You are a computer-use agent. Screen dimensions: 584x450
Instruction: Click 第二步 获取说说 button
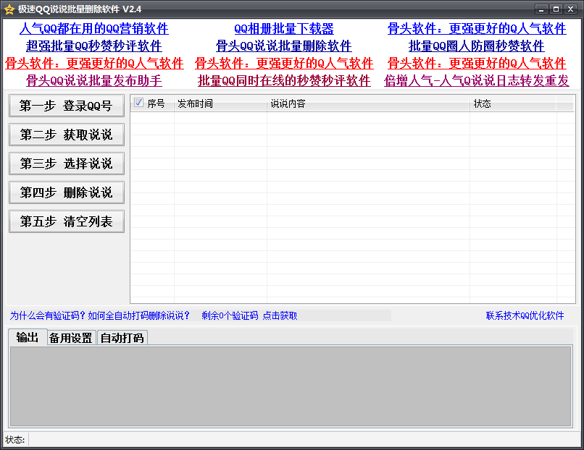click(66, 135)
